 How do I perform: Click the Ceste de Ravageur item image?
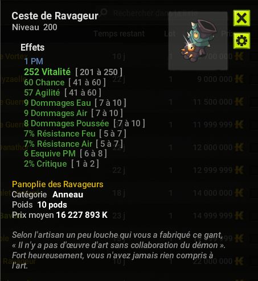[198, 40]
